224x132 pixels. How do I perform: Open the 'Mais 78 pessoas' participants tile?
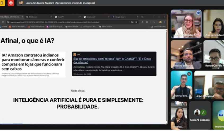(x=200, y=115)
